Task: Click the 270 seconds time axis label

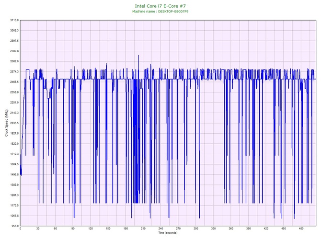Action: coord(178,229)
